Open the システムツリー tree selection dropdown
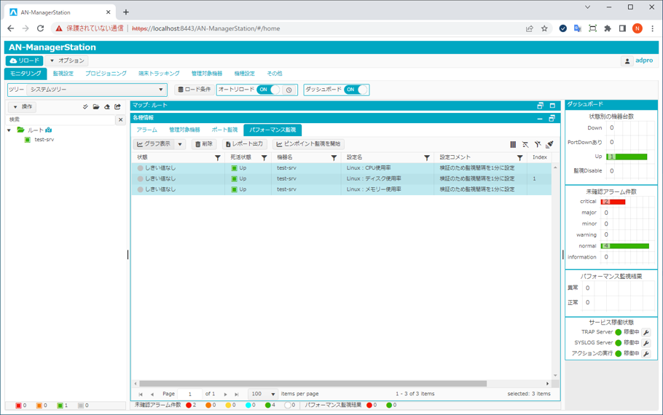The width and height of the screenshot is (663, 415). tap(96, 90)
